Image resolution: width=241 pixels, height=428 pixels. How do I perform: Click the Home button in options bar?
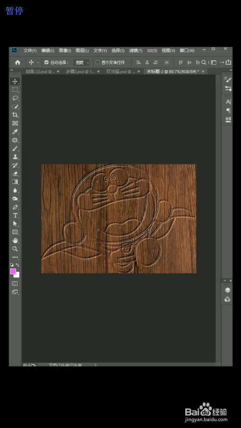point(17,62)
